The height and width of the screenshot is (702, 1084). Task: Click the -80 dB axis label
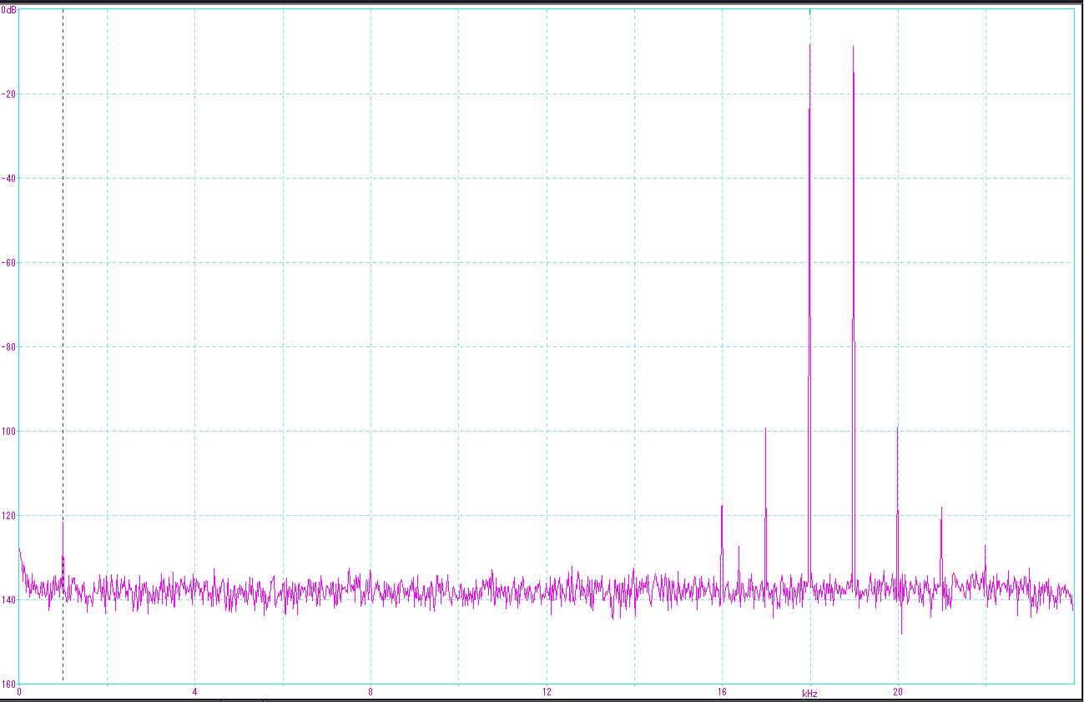click(x=8, y=346)
